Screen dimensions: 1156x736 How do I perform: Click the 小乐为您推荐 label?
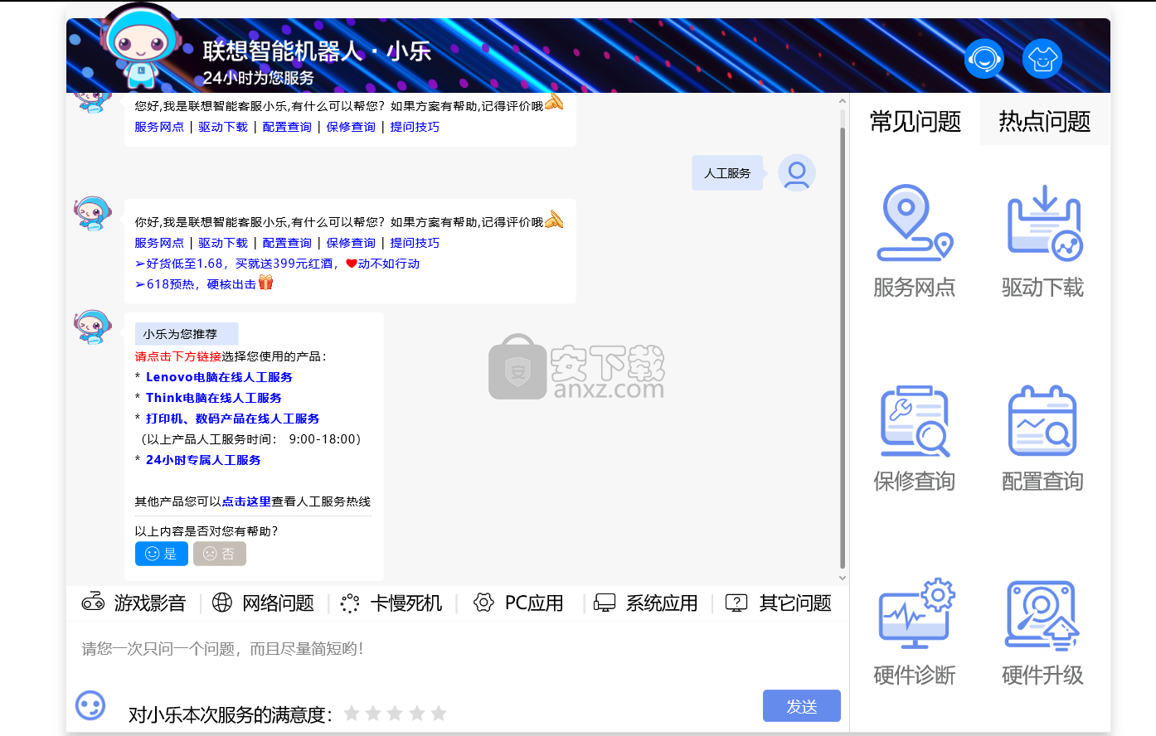coord(187,334)
